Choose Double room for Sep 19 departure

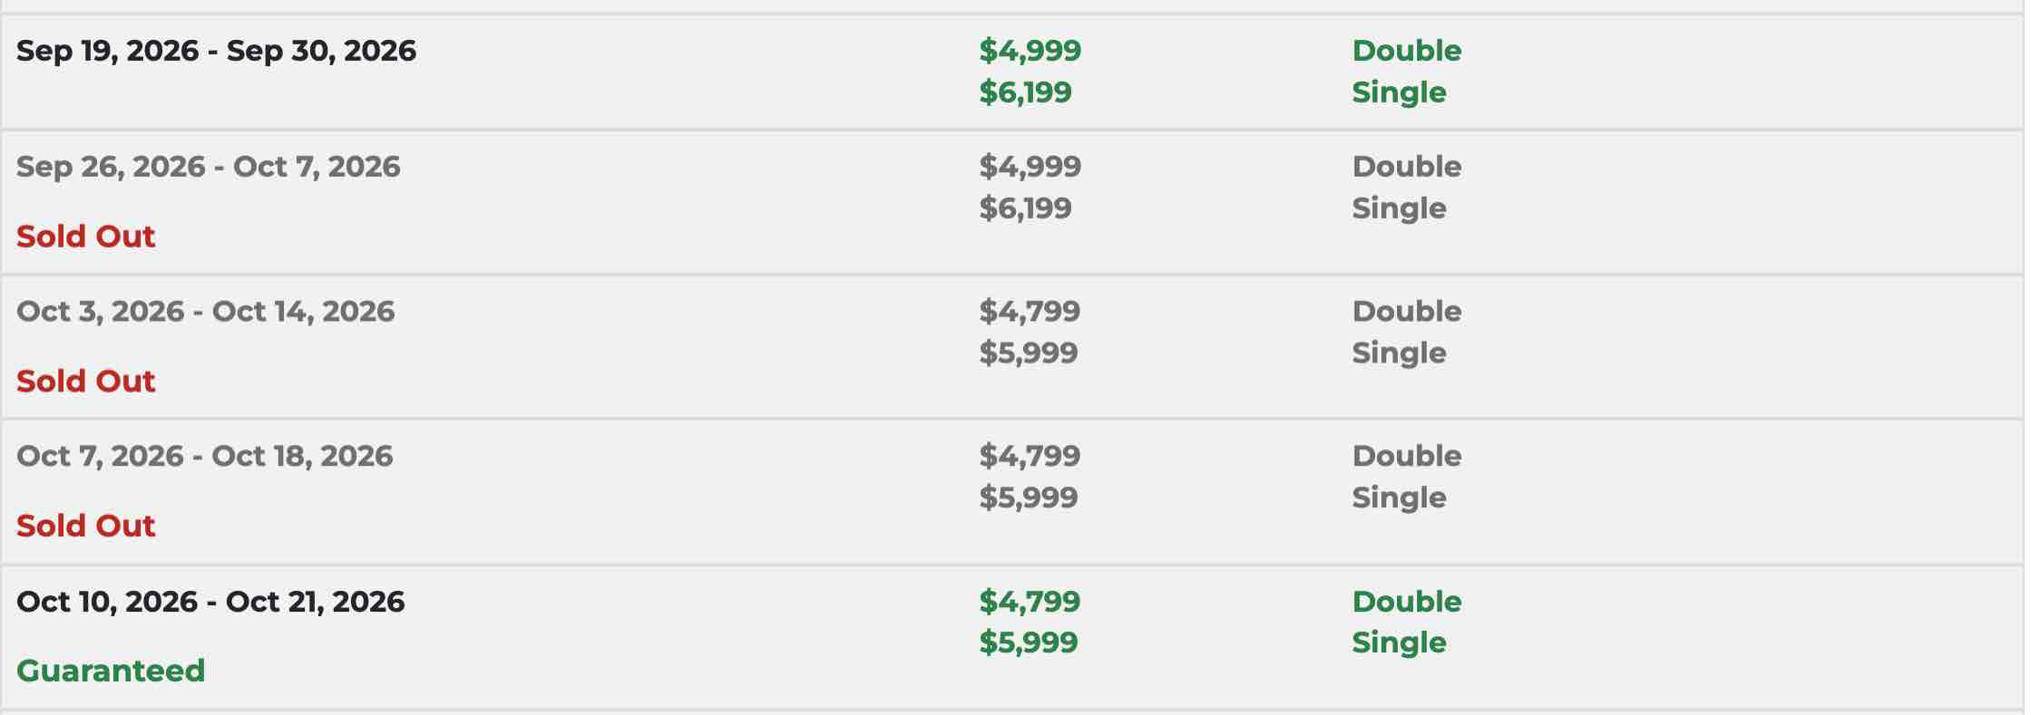1406,51
